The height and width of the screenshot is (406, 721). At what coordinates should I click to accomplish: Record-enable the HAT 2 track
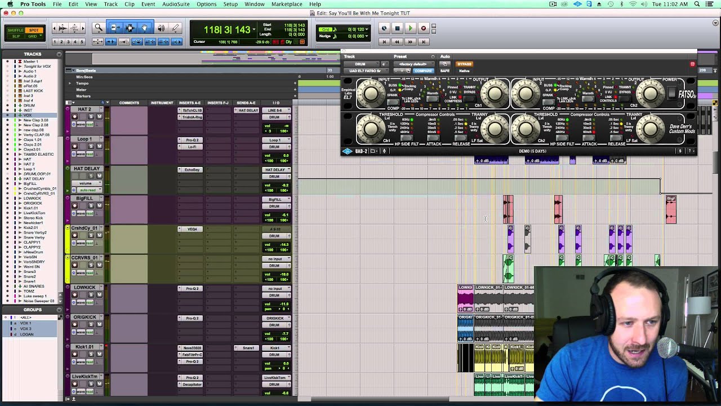pyautogui.click(x=75, y=117)
